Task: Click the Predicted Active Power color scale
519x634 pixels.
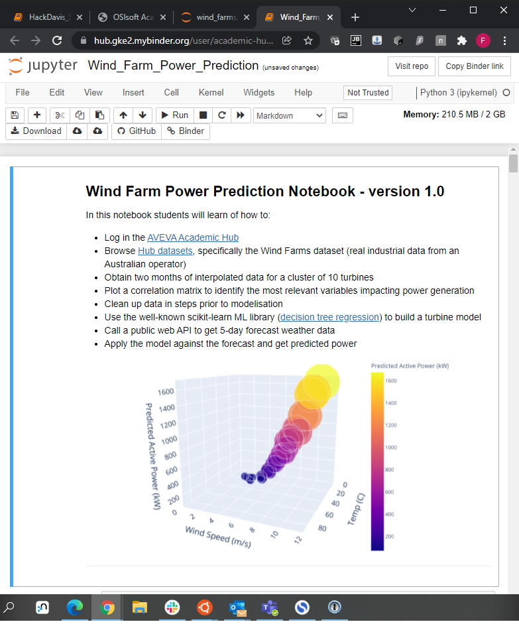Action: pos(377,461)
